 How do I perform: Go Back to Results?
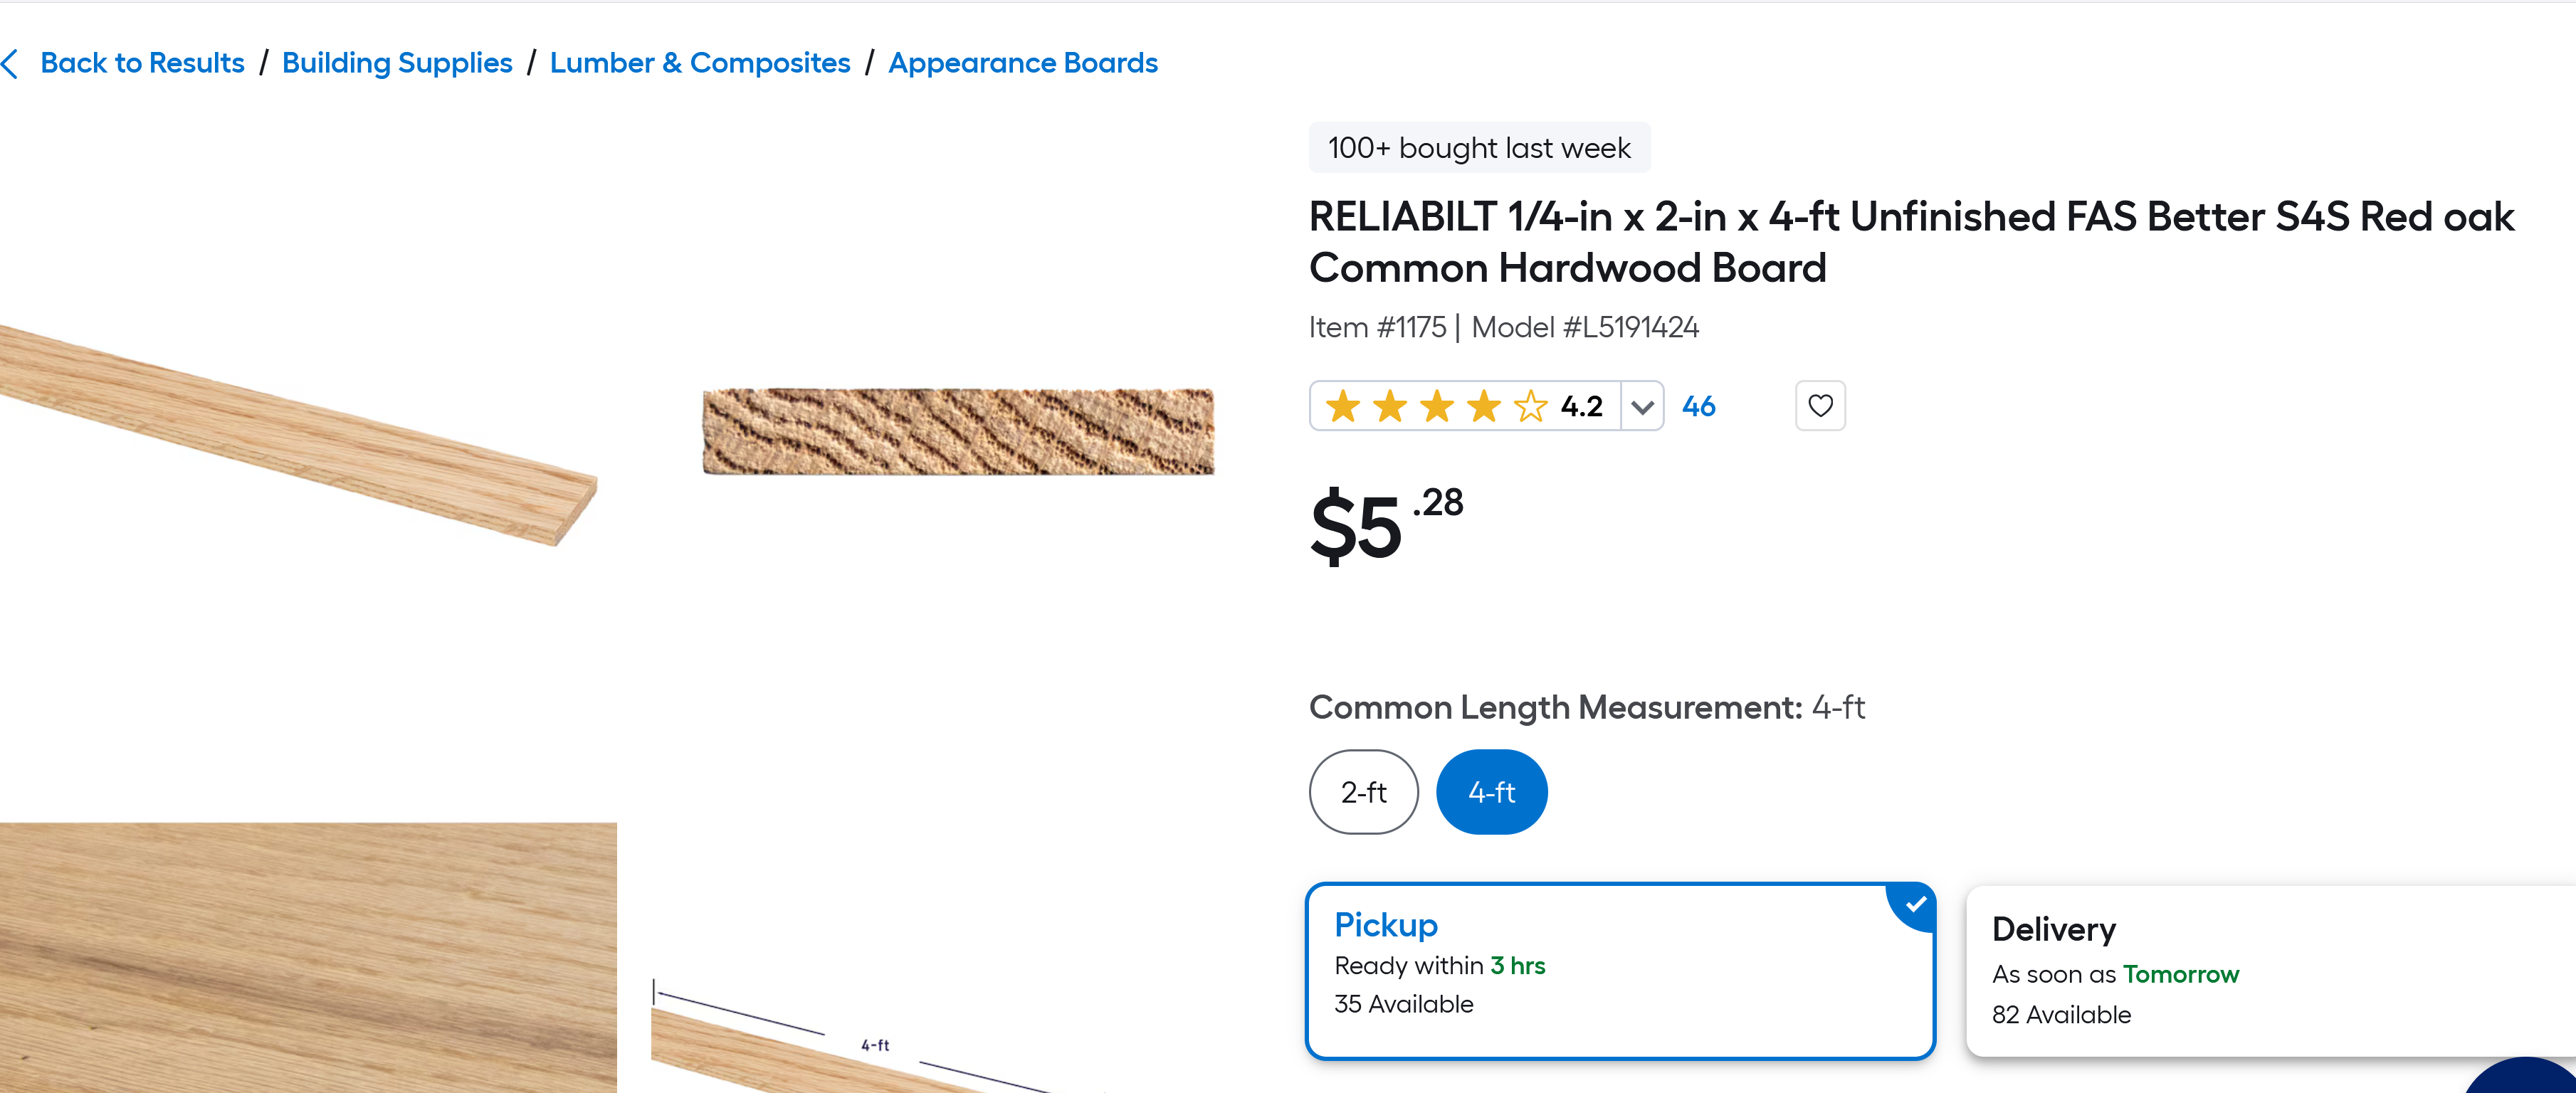coord(142,63)
